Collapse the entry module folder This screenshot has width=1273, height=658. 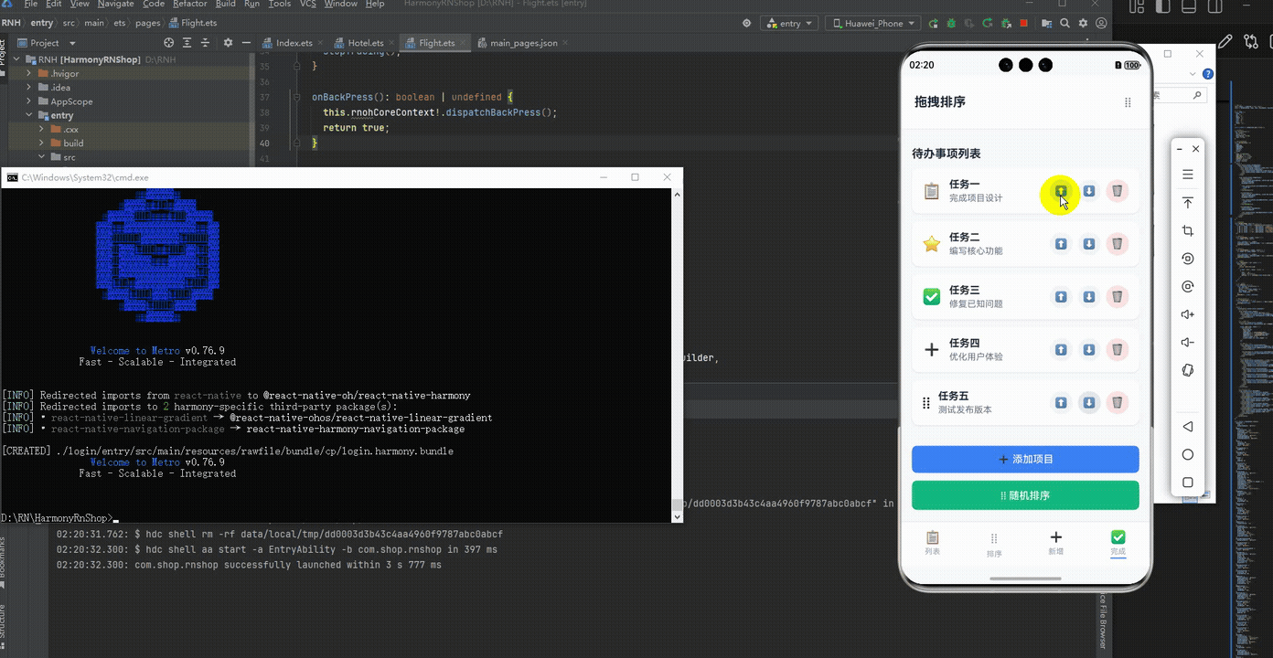point(30,115)
